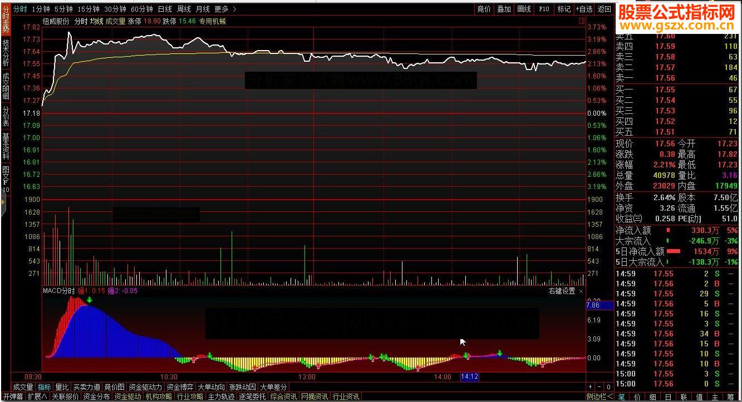This screenshot has height=402, width=742.
Task: Select the 成交量 indicator tab
Action: (x=23, y=387)
